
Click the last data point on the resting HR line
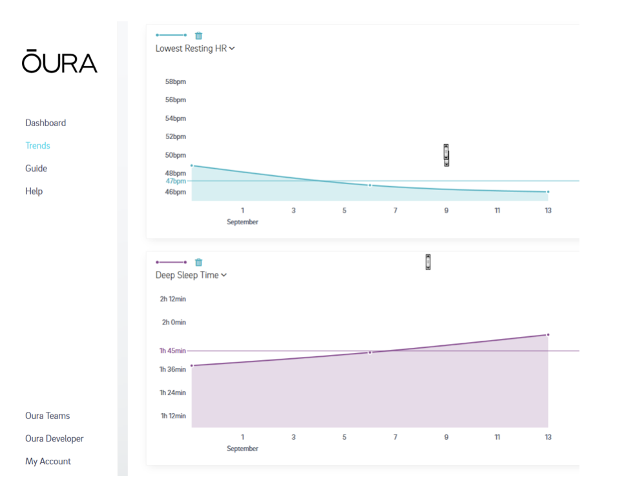click(x=548, y=192)
